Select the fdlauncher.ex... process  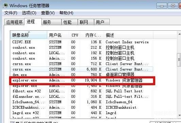[x=82, y=96]
